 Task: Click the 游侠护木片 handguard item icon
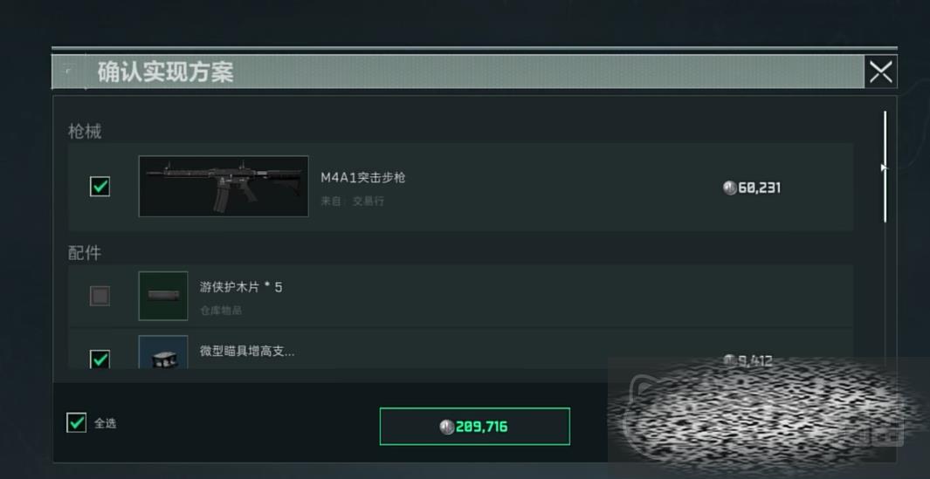163,296
